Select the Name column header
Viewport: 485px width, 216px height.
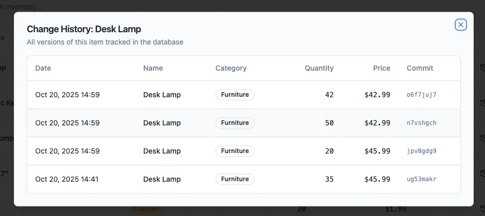[x=153, y=68]
